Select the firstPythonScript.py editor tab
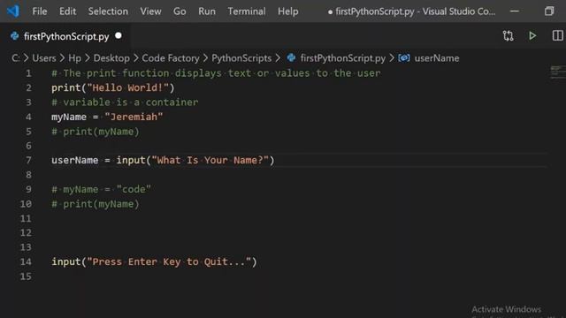 coord(66,36)
